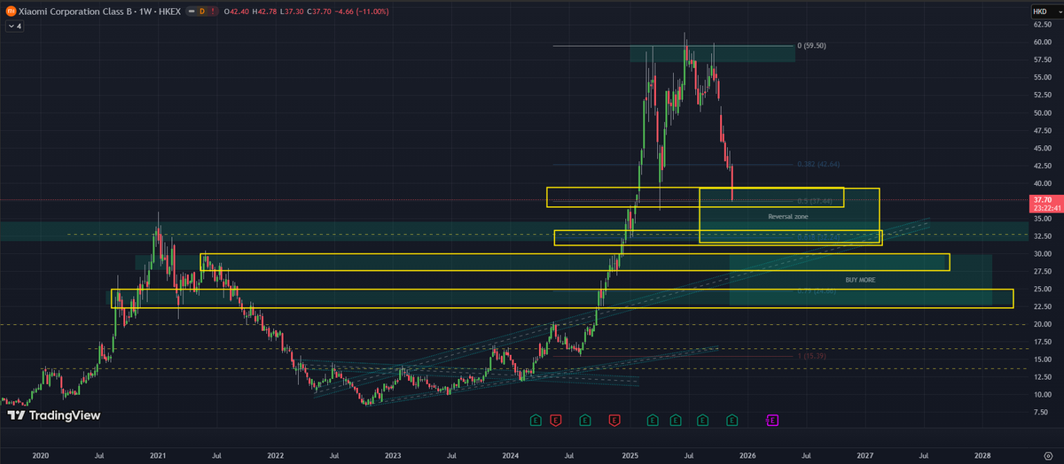This screenshot has height=464, width=1064.
Task: Click the Fibonacci '0.382 (42.64)' level label
Action: pos(818,164)
